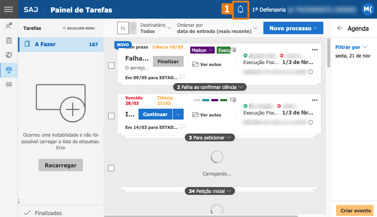Viewport: 377px width, 217px height.
Task: Click the Em 09/05 para ESTAD... text
Action: click(151, 78)
